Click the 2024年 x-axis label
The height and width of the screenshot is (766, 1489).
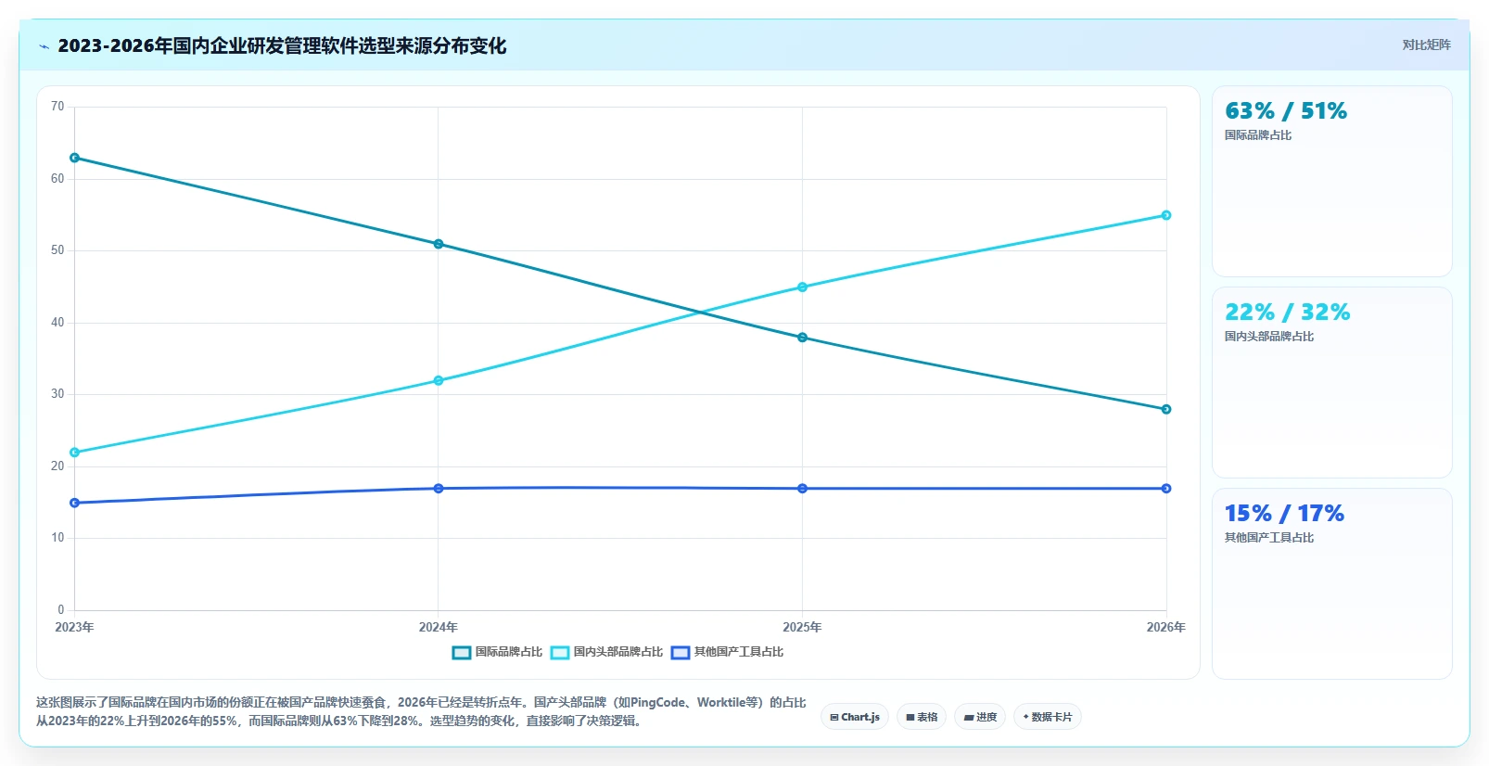[x=439, y=628]
